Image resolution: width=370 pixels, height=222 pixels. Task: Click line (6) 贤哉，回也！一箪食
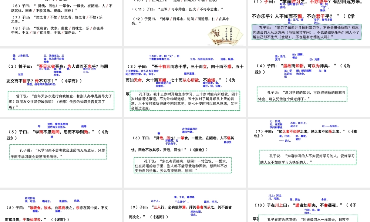tap(62, 8)
